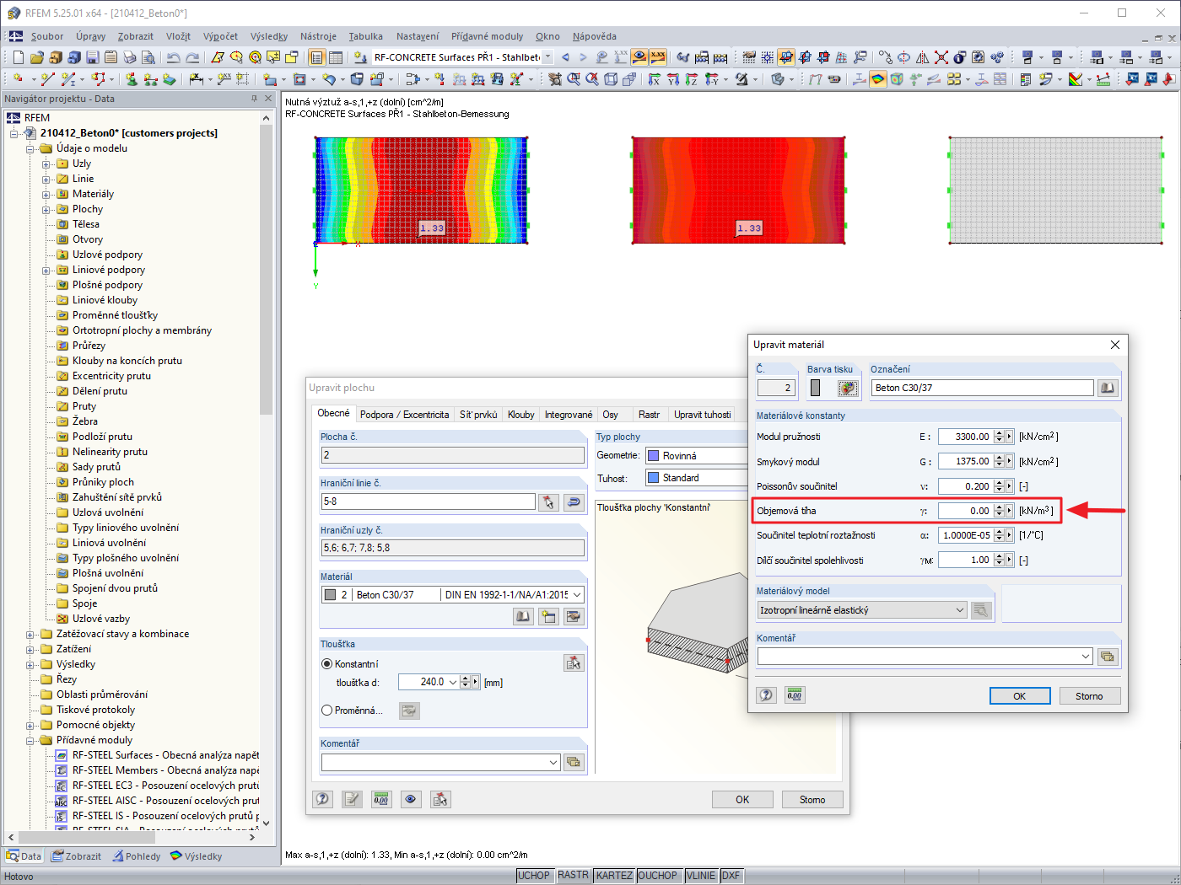Open the Přídavné moduly menu
Viewport: 1181px width, 885px height.
[x=487, y=36]
